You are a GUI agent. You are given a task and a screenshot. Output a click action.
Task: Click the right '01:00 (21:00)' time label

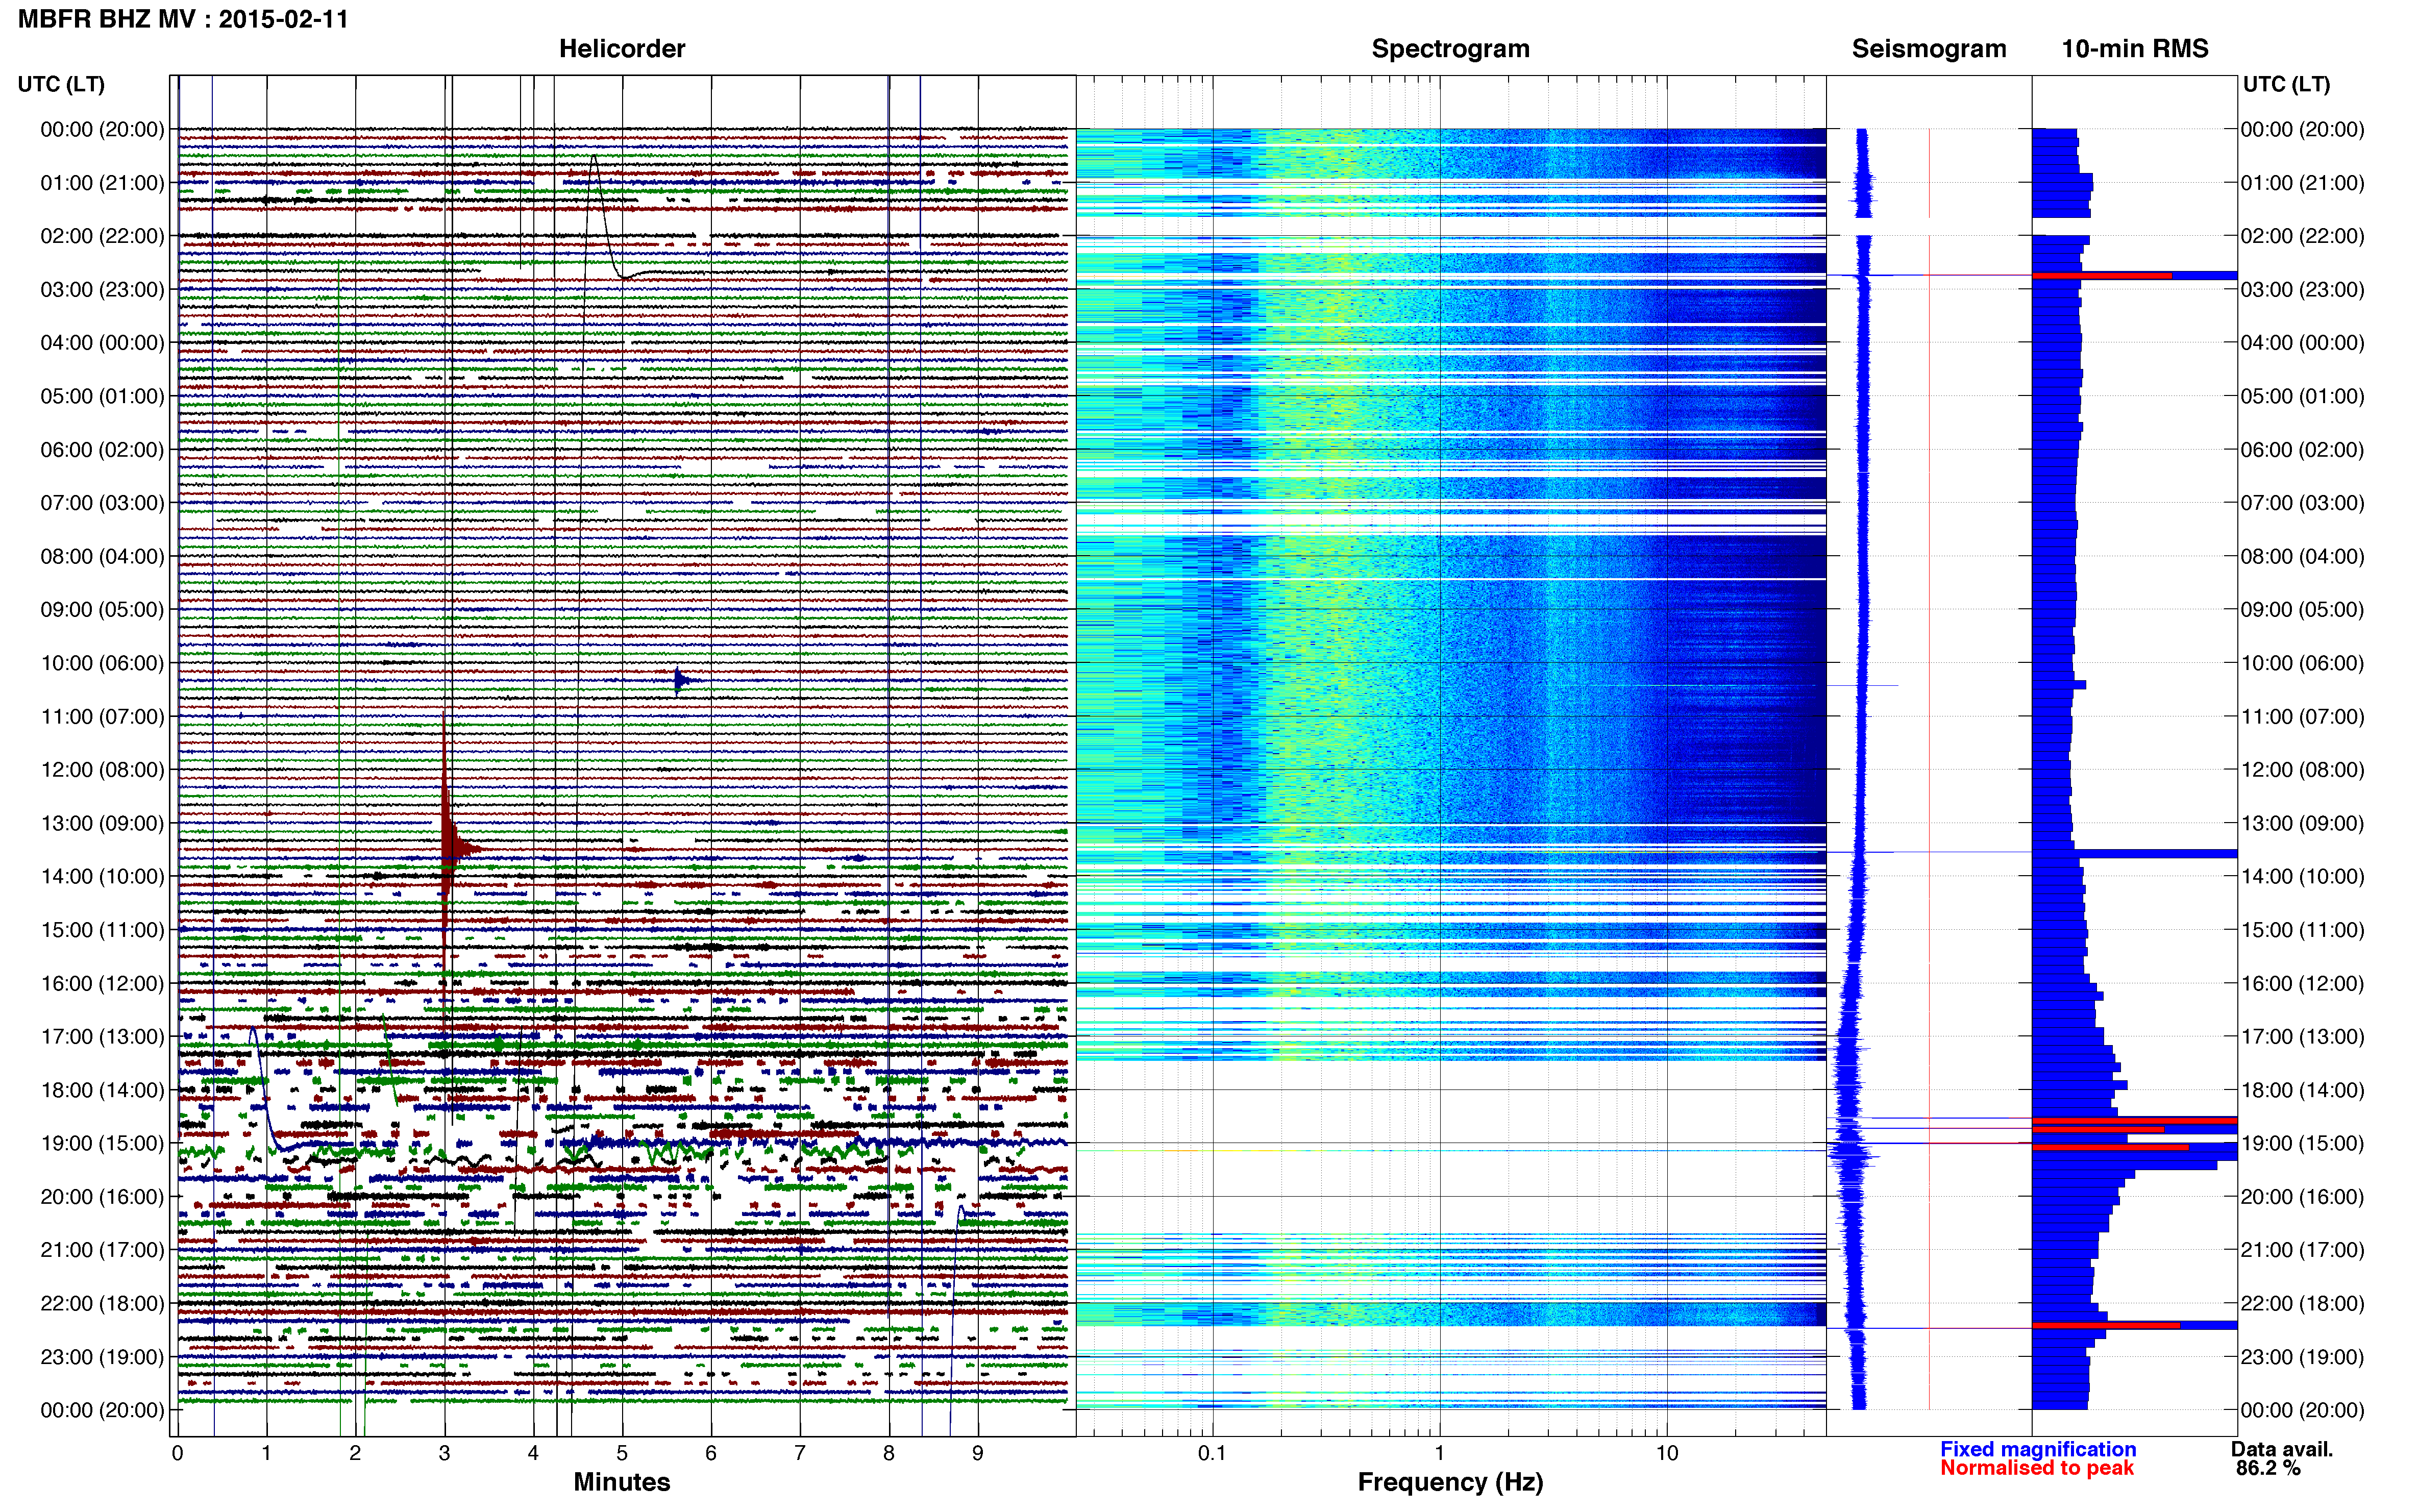point(2302,183)
